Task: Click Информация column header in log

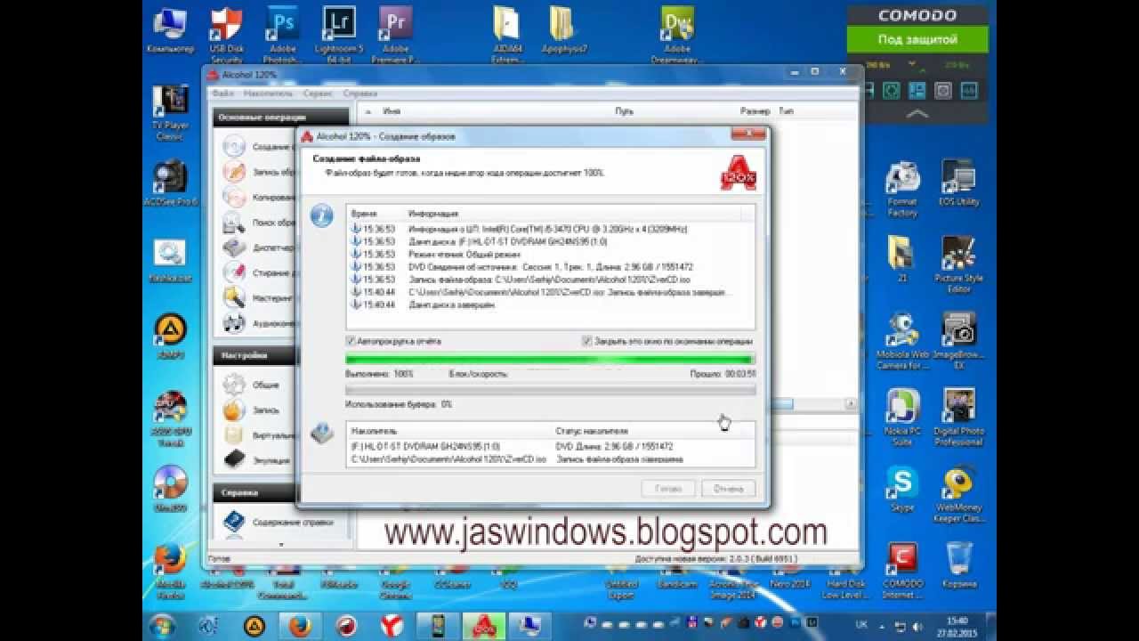Action: 433,215
